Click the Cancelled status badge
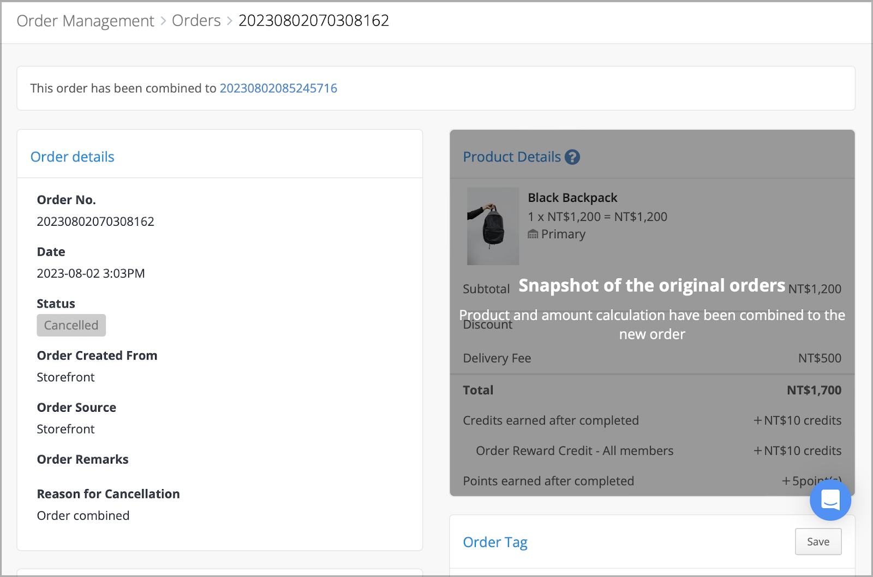The width and height of the screenshot is (873, 577). click(x=71, y=326)
